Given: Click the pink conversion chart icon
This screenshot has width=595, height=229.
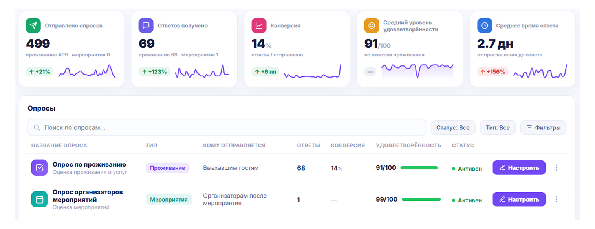Looking at the screenshot, I should [259, 25].
